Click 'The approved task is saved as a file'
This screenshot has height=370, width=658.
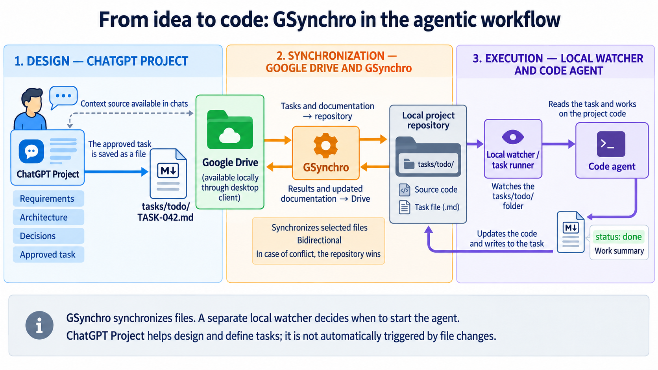119,149
